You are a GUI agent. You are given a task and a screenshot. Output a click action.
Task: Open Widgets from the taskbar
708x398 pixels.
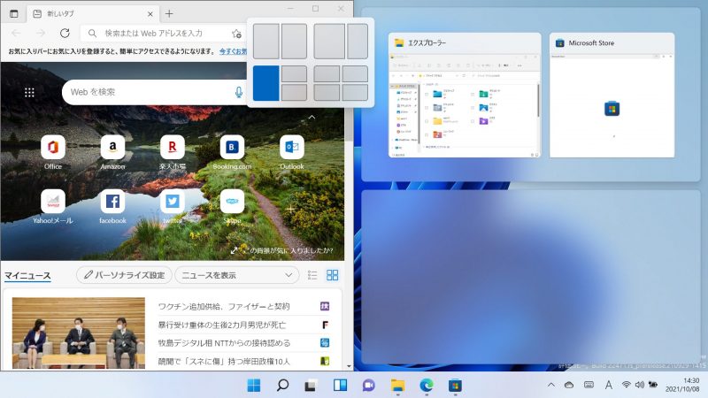pyautogui.click(x=340, y=386)
